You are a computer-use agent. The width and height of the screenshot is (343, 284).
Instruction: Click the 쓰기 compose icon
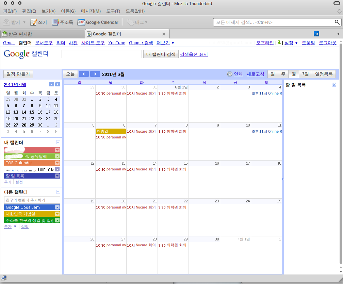tap(33, 22)
